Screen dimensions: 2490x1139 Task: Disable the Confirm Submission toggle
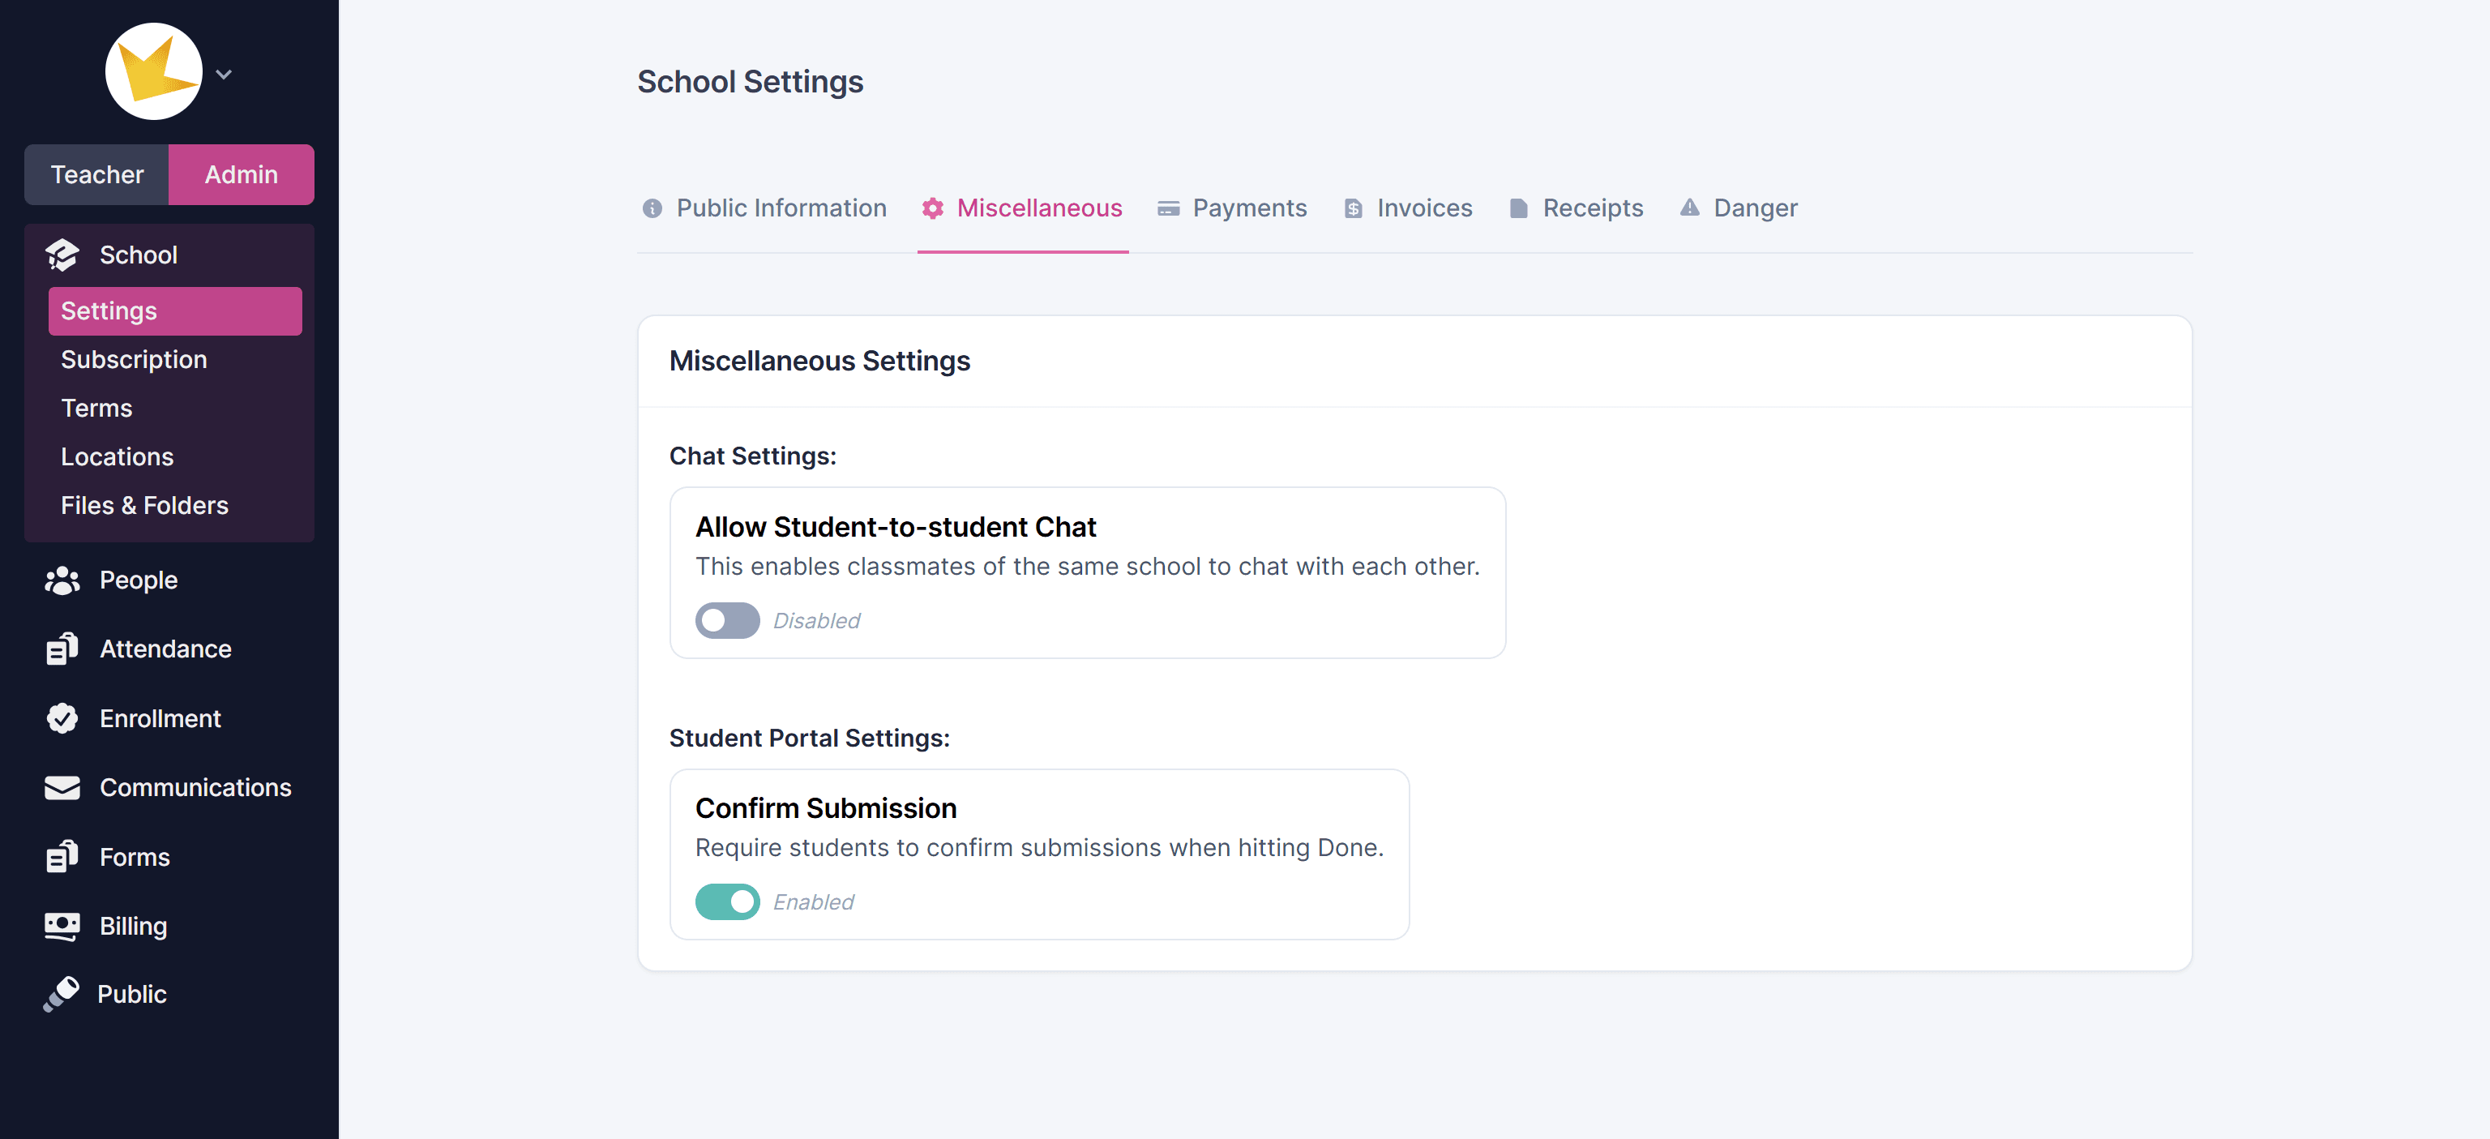pos(727,902)
